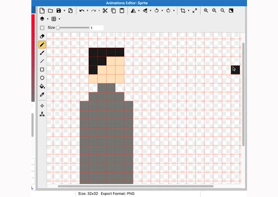Expand the undo history dropdown
The image size is (278, 197).
tap(87, 11)
